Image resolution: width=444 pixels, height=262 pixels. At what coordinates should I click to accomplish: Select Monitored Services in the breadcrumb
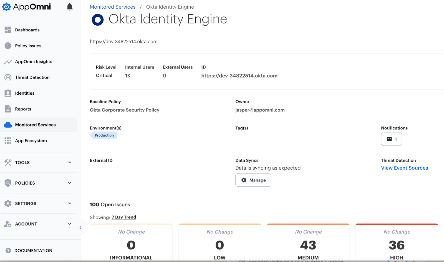112,7
